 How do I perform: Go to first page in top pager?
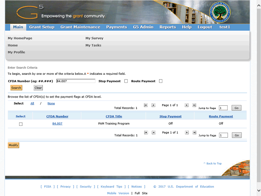click(x=146, y=105)
